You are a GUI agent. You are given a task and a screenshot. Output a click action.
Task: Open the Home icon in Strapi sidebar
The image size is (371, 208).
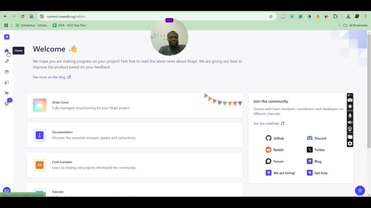coord(7,51)
